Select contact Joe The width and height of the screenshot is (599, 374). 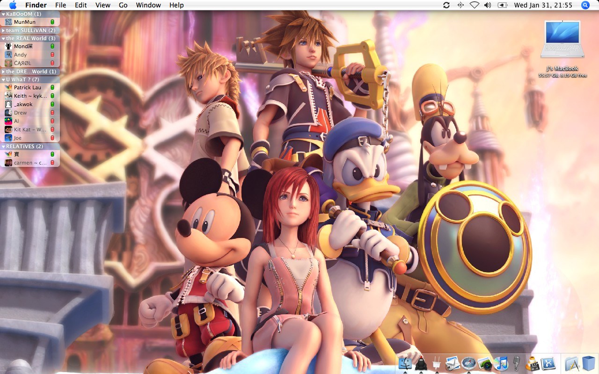[30, 138]
